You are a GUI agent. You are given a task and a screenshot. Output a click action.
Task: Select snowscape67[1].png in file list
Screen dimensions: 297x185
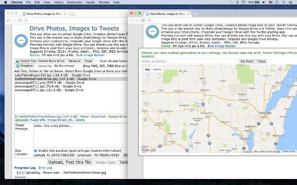pos(71,83)
